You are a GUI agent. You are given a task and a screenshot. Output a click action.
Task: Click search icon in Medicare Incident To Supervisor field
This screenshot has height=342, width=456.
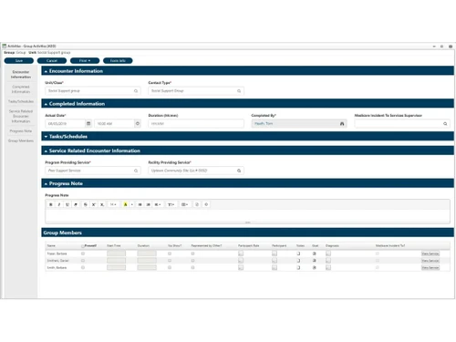pyautogui.click(x=445, y=124)
